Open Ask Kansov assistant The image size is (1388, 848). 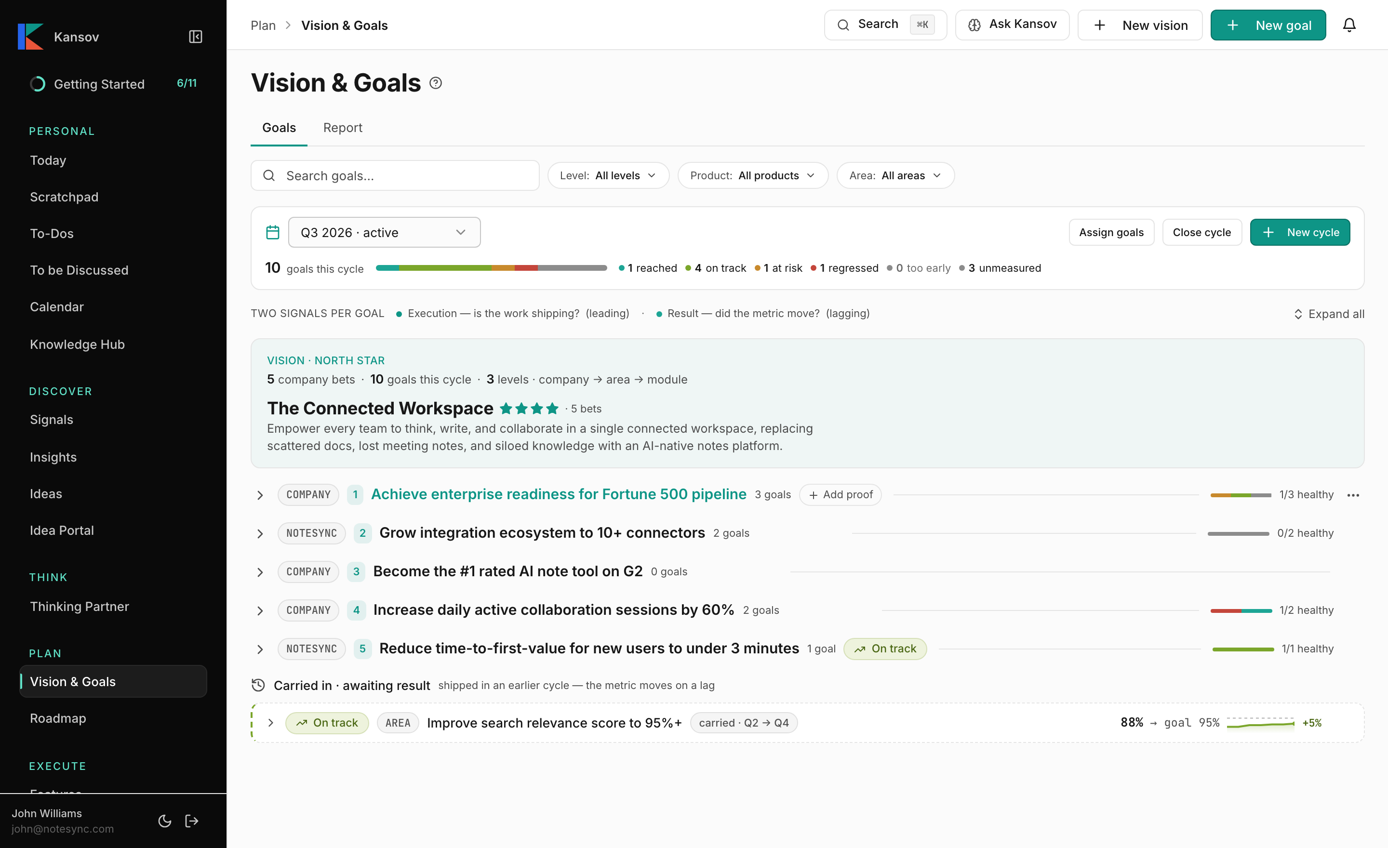pos(1012,25)
